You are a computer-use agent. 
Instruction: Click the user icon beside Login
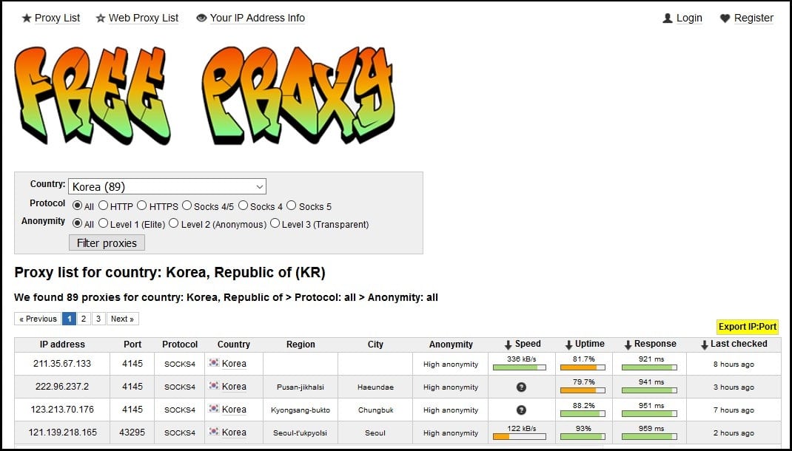[667, 18]
